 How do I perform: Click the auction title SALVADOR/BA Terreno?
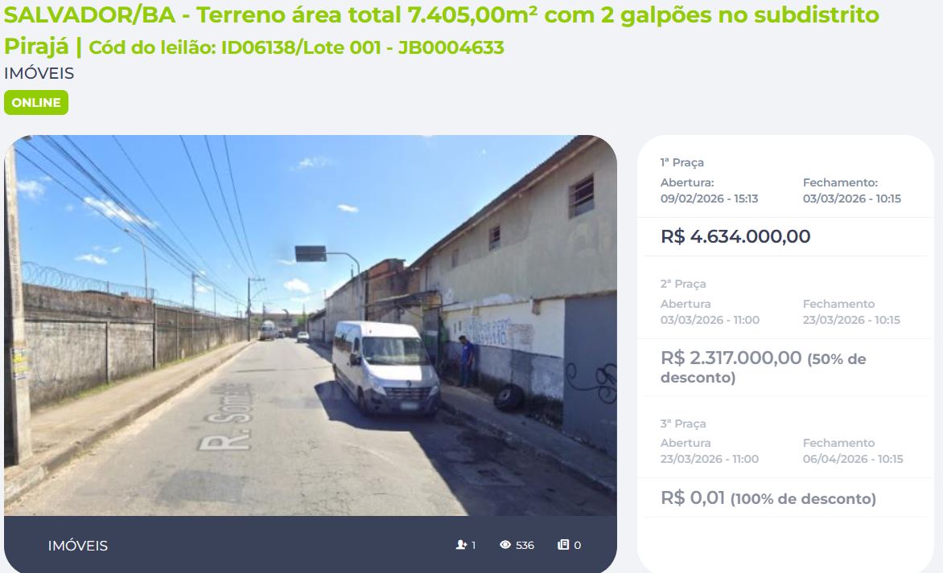(442, 30)
